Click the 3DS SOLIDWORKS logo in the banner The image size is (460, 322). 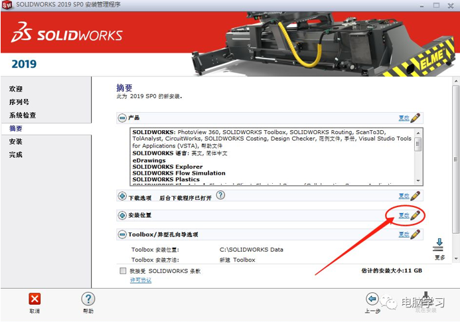pos(67,33)
